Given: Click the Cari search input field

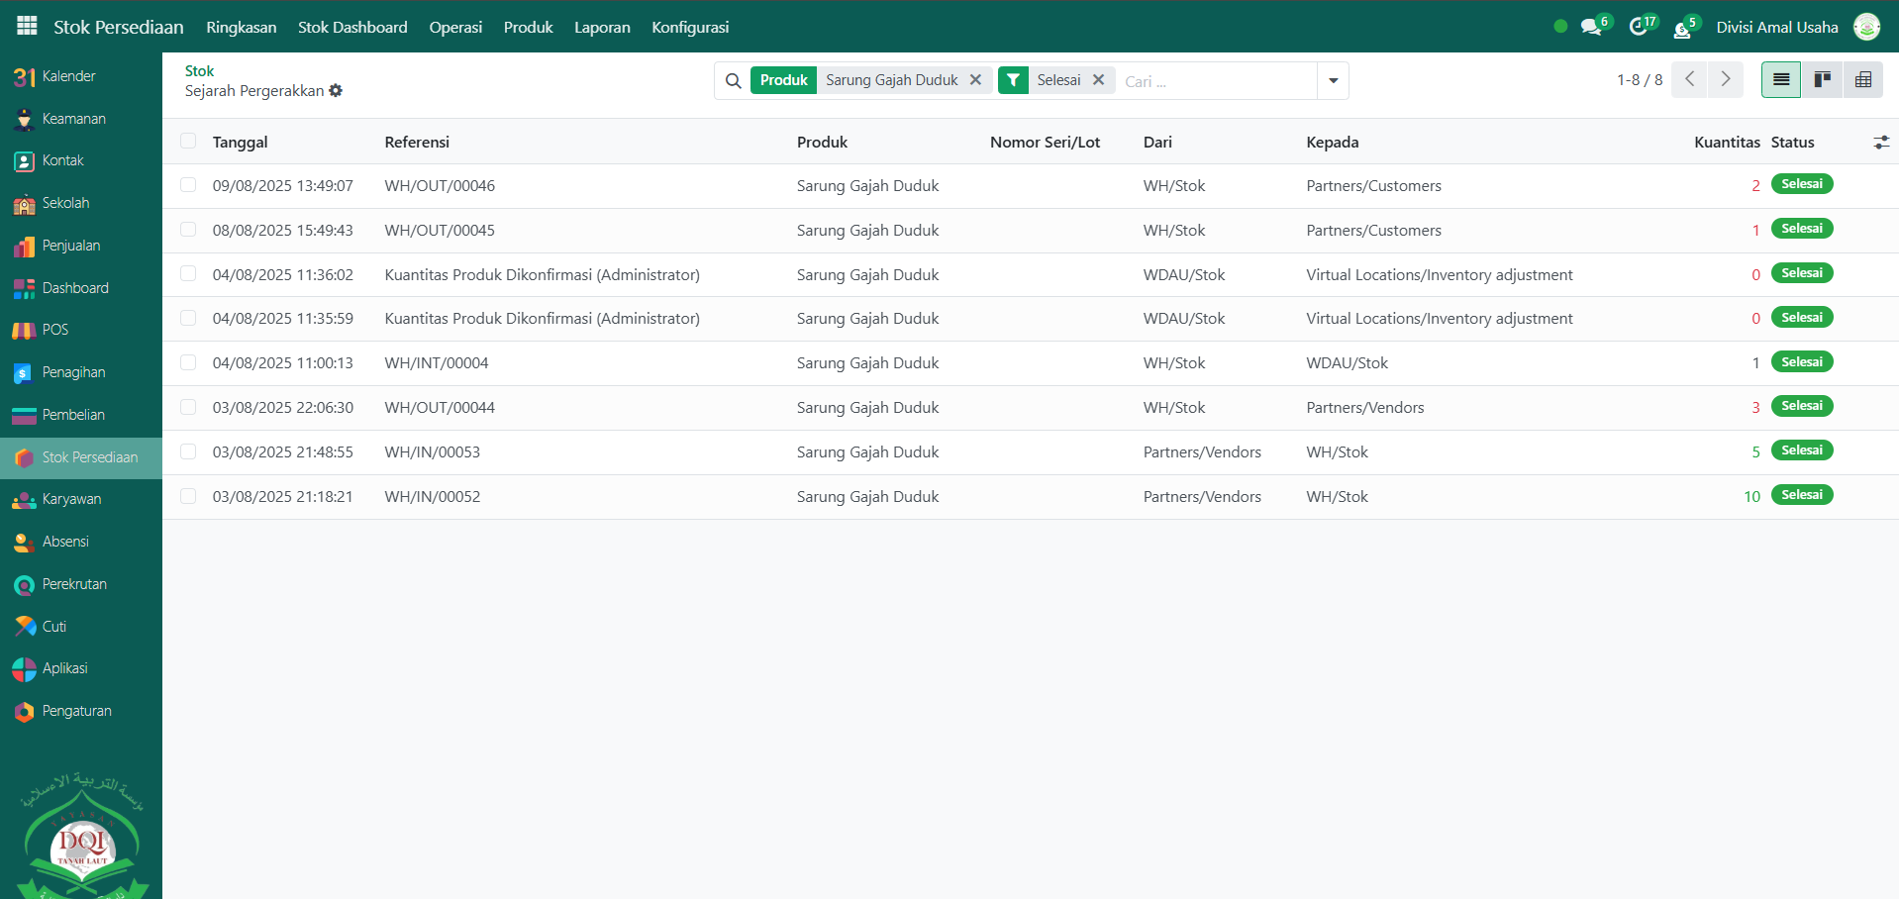Looking at the screenshot, I should point(1216,81).
